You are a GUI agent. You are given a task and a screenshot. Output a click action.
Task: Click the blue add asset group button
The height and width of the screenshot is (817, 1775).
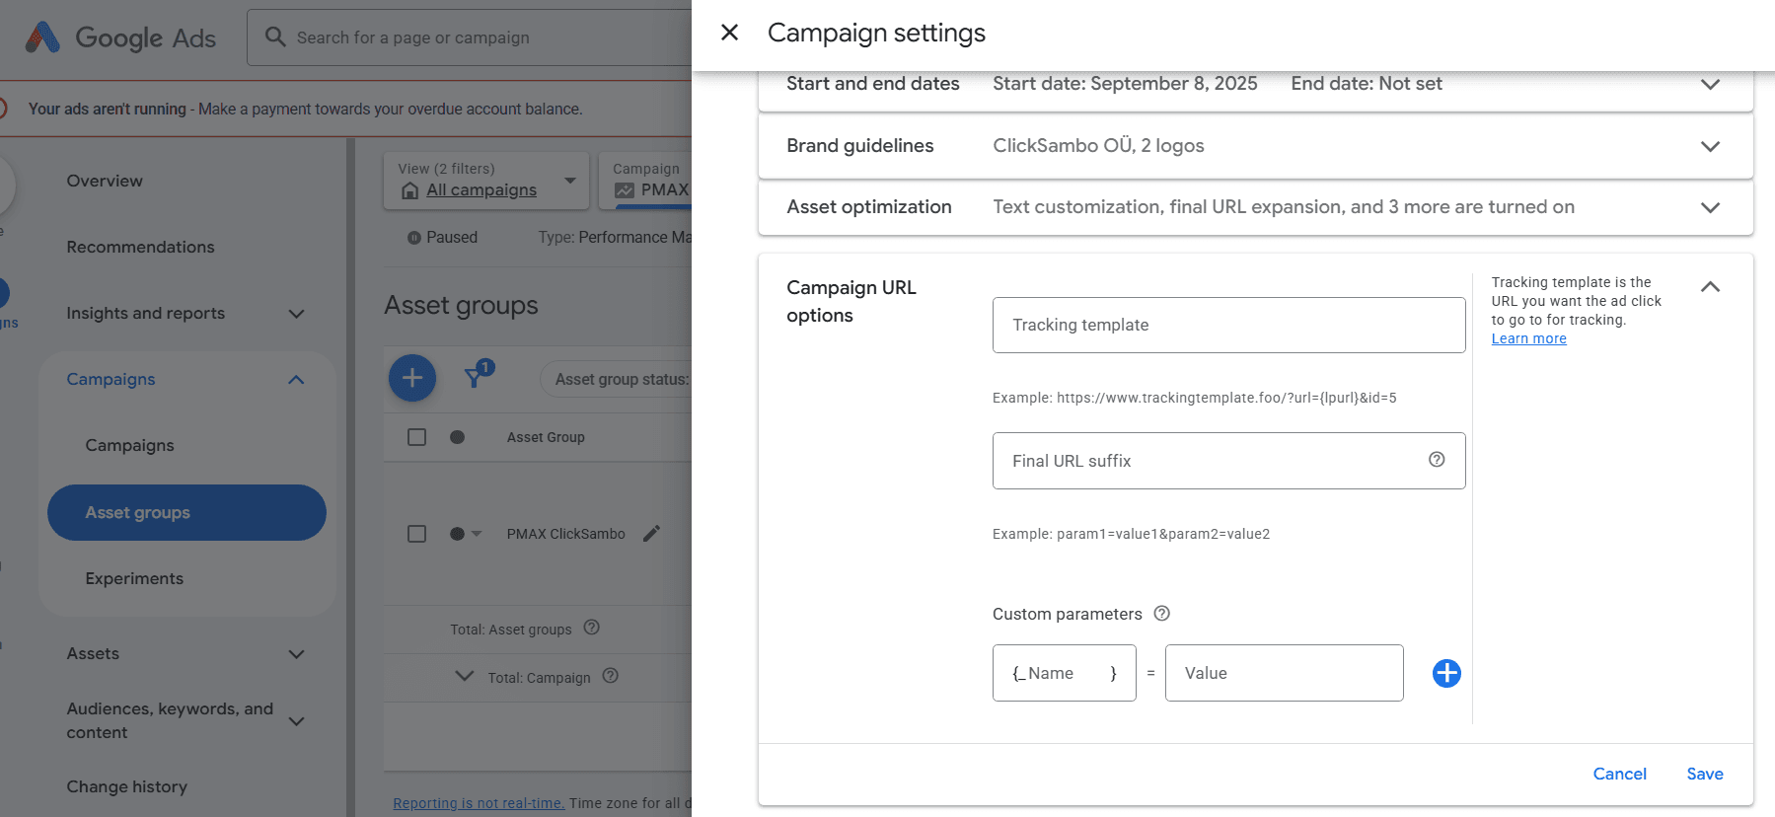412,378
